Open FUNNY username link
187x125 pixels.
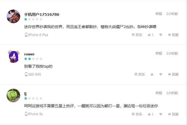[x=29, y=54]
